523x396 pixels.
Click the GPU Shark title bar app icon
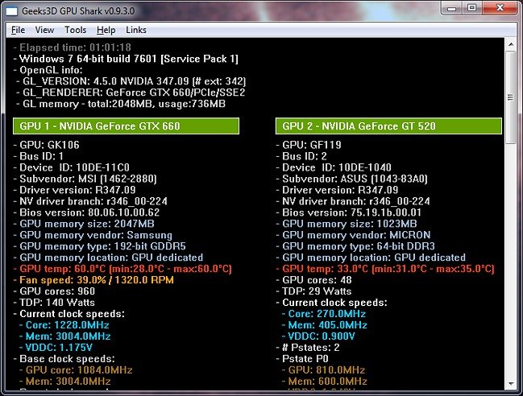tap(11, 11)
